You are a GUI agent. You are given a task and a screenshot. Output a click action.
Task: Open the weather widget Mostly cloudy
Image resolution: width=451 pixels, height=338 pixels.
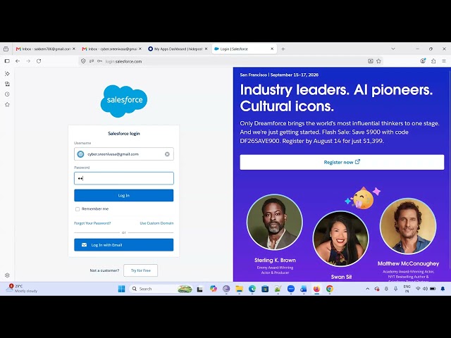22,289
